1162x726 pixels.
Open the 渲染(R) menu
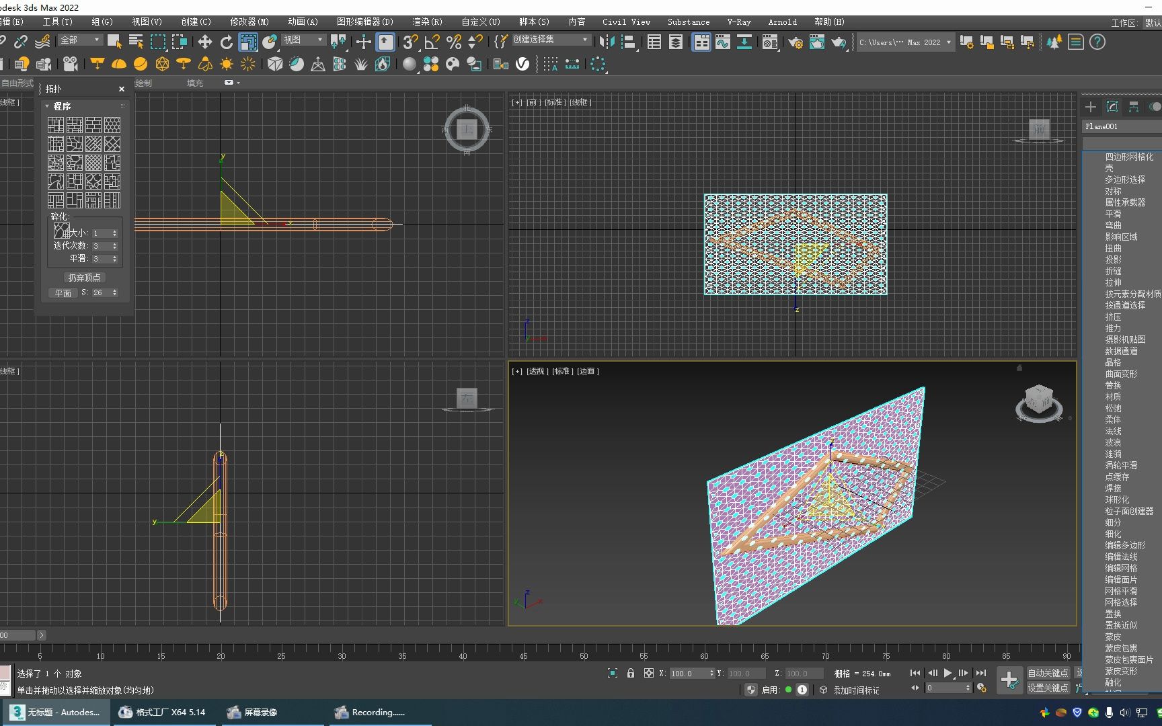pyautogui.click(x=426, y=22)
